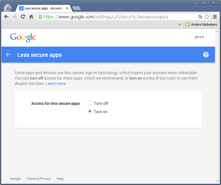The height and width of the screenshot is (185, 221).
Task: Open the Chrome hamburger menu
Action: tap(215, 17)
